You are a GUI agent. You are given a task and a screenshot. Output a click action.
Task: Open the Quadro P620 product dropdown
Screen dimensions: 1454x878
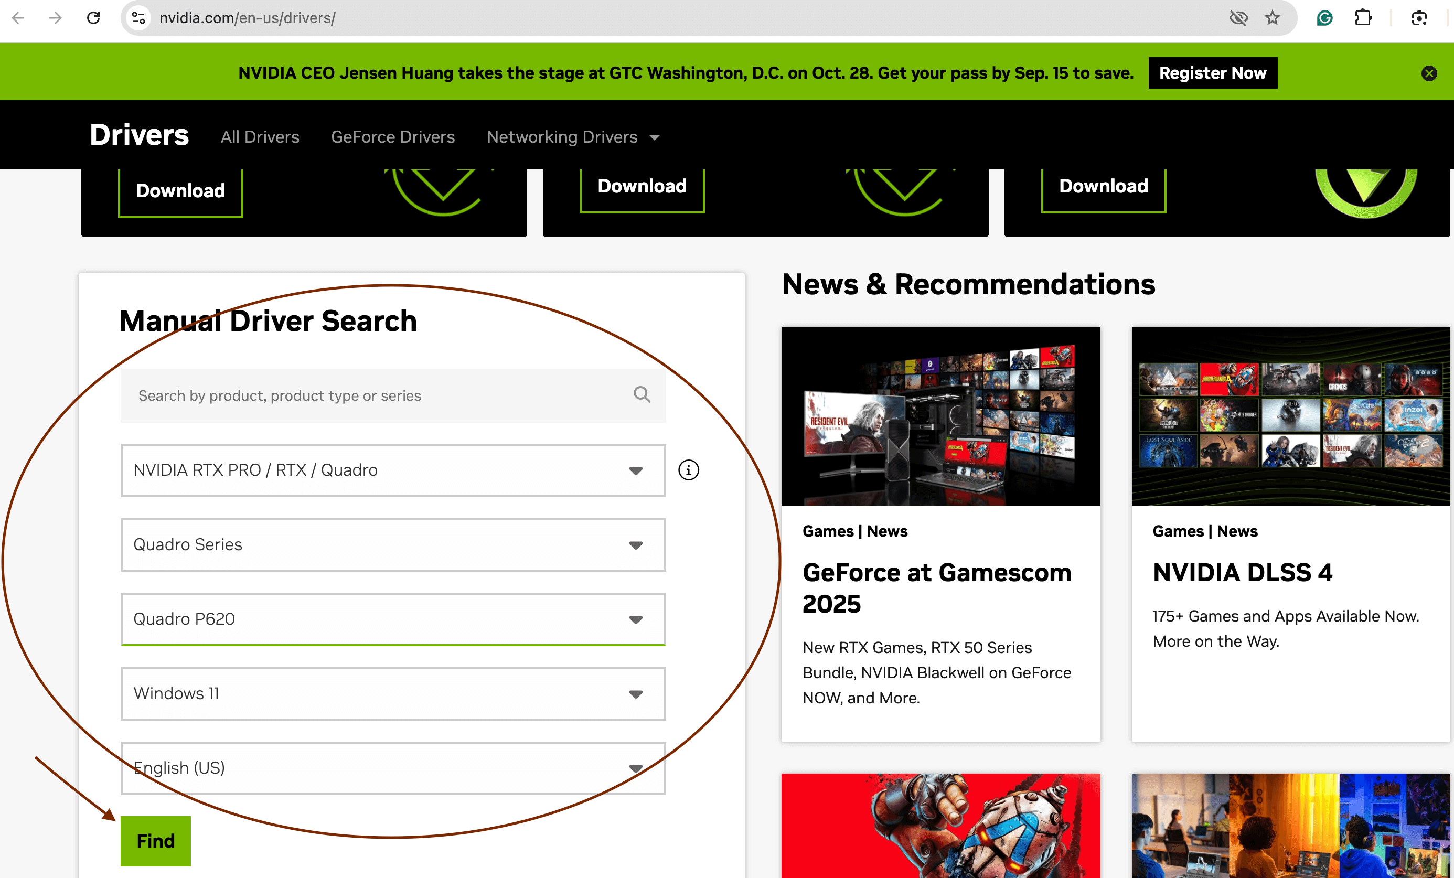(392, 619)
